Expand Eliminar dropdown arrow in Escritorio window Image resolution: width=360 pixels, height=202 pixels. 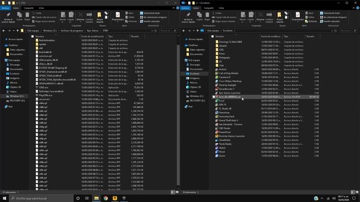[x=260, y=22]
